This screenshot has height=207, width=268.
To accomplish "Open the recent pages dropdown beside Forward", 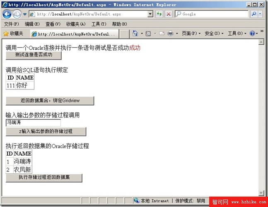I will tap(25, 14).
